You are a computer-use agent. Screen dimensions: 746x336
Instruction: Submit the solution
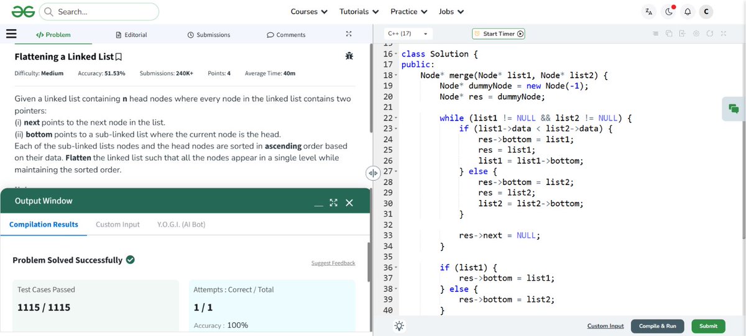click(x=708, y=326)
